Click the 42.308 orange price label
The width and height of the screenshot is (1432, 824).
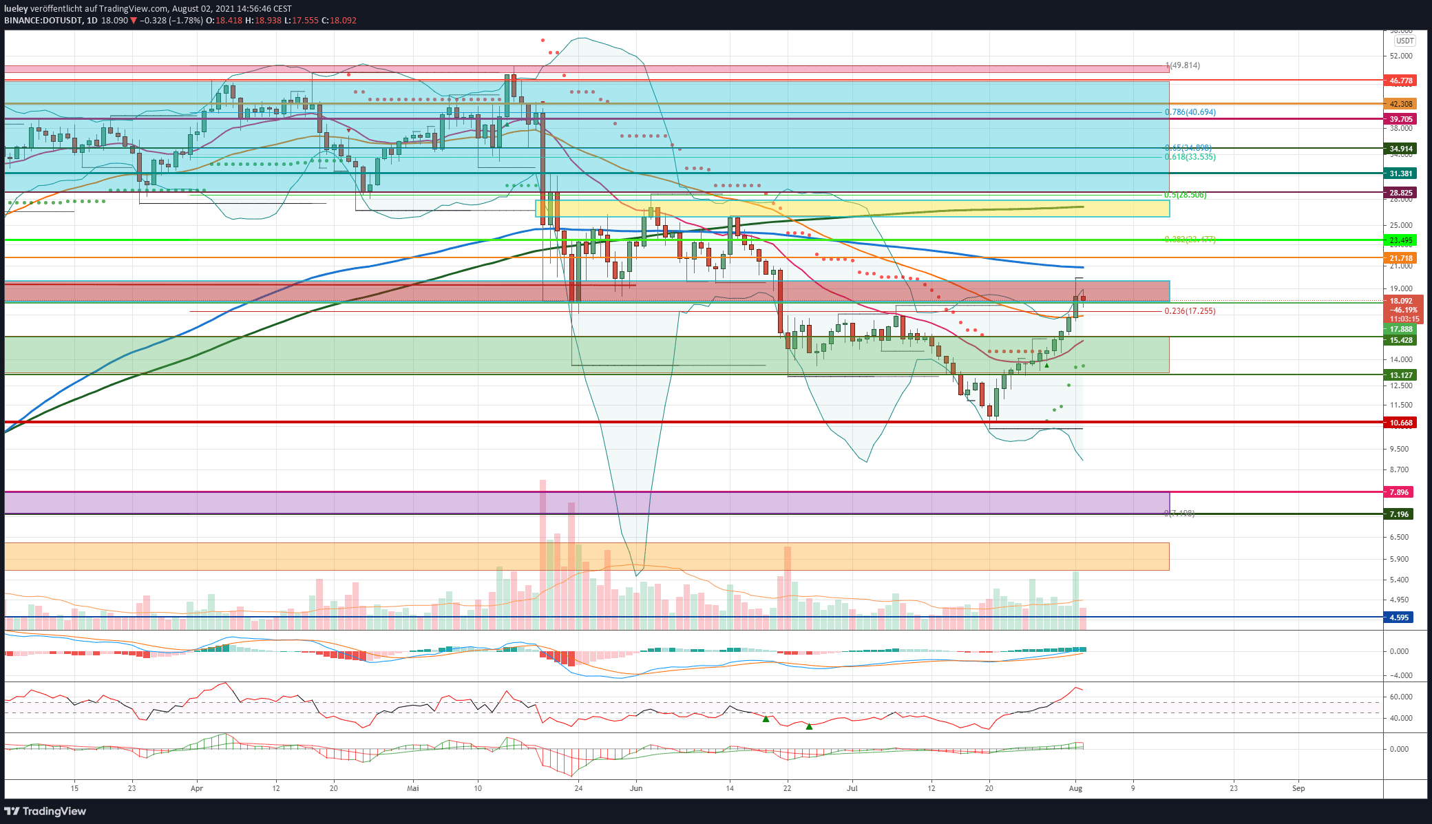click(x=1400, y=104)
